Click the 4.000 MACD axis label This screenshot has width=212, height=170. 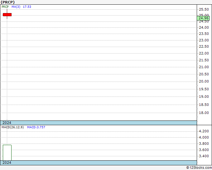click(204, 137)
